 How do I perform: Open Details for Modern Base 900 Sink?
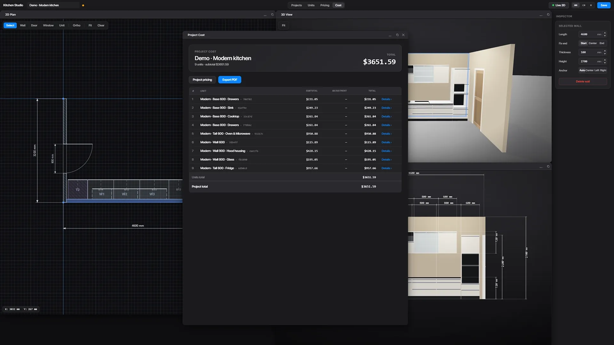[386, 108]
